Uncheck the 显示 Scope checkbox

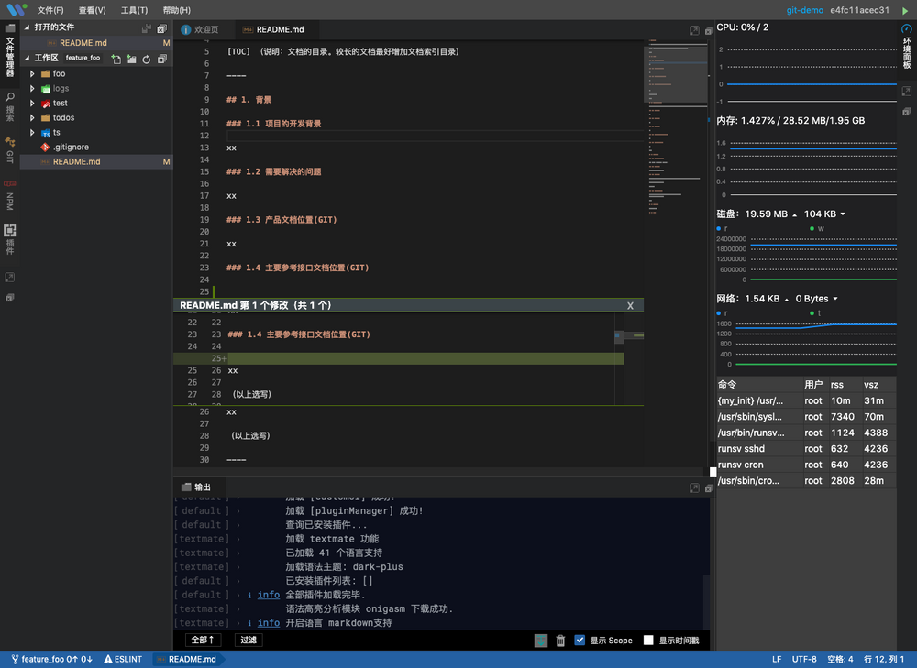tap(580, 641)
